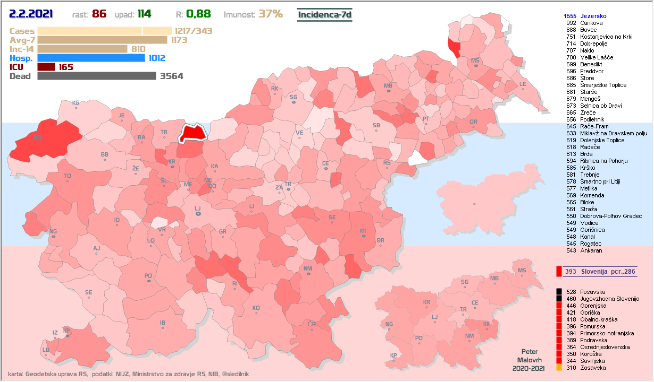This screenshot has height=382, width=654.
Task: Click the blue Hosp. bar
Action: click(91, 58)
